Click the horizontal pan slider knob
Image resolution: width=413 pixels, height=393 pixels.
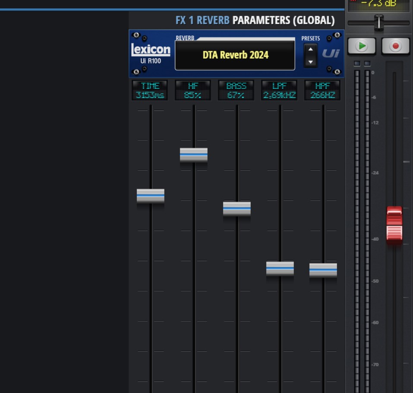tap(378, 22)
